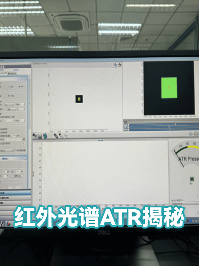Click the system tray icons on the taskbar

pyautogui.click(x=192, y=221)
